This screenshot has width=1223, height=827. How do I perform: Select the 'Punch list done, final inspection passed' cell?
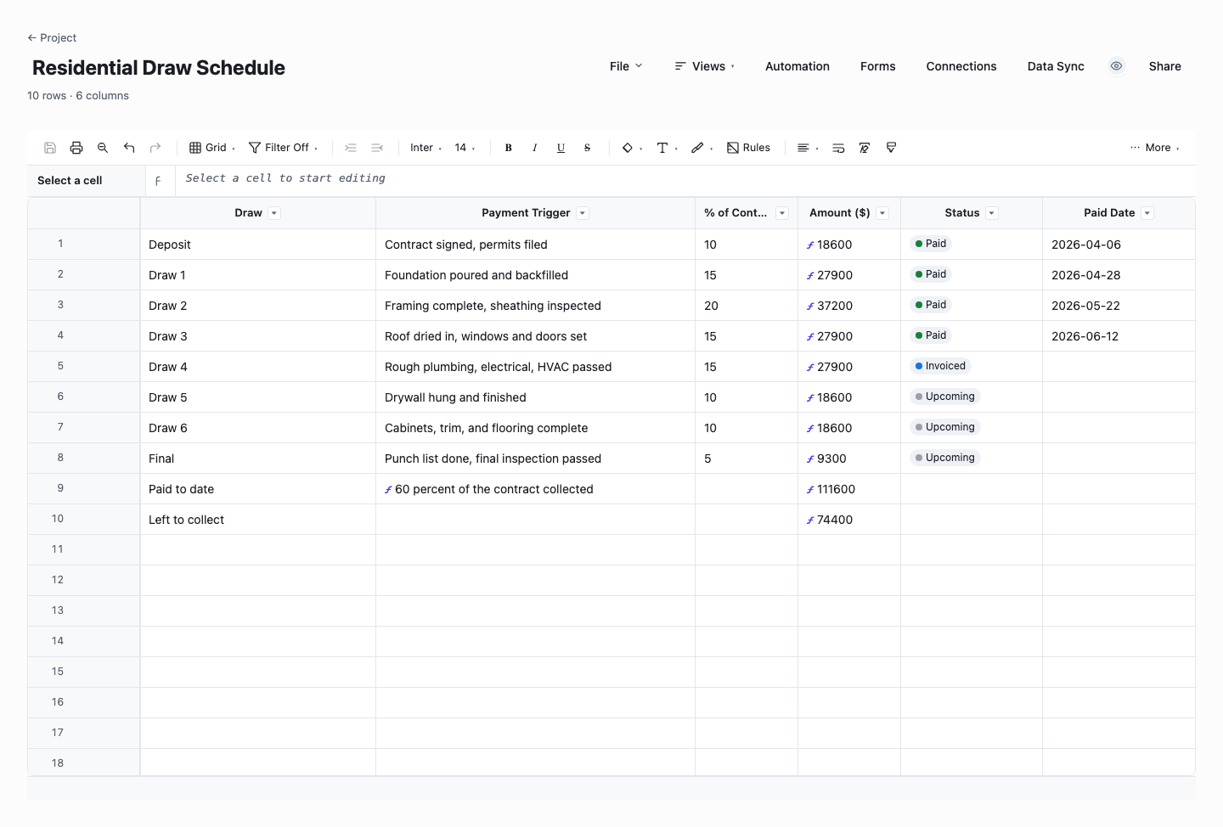[x=535, y=459]
